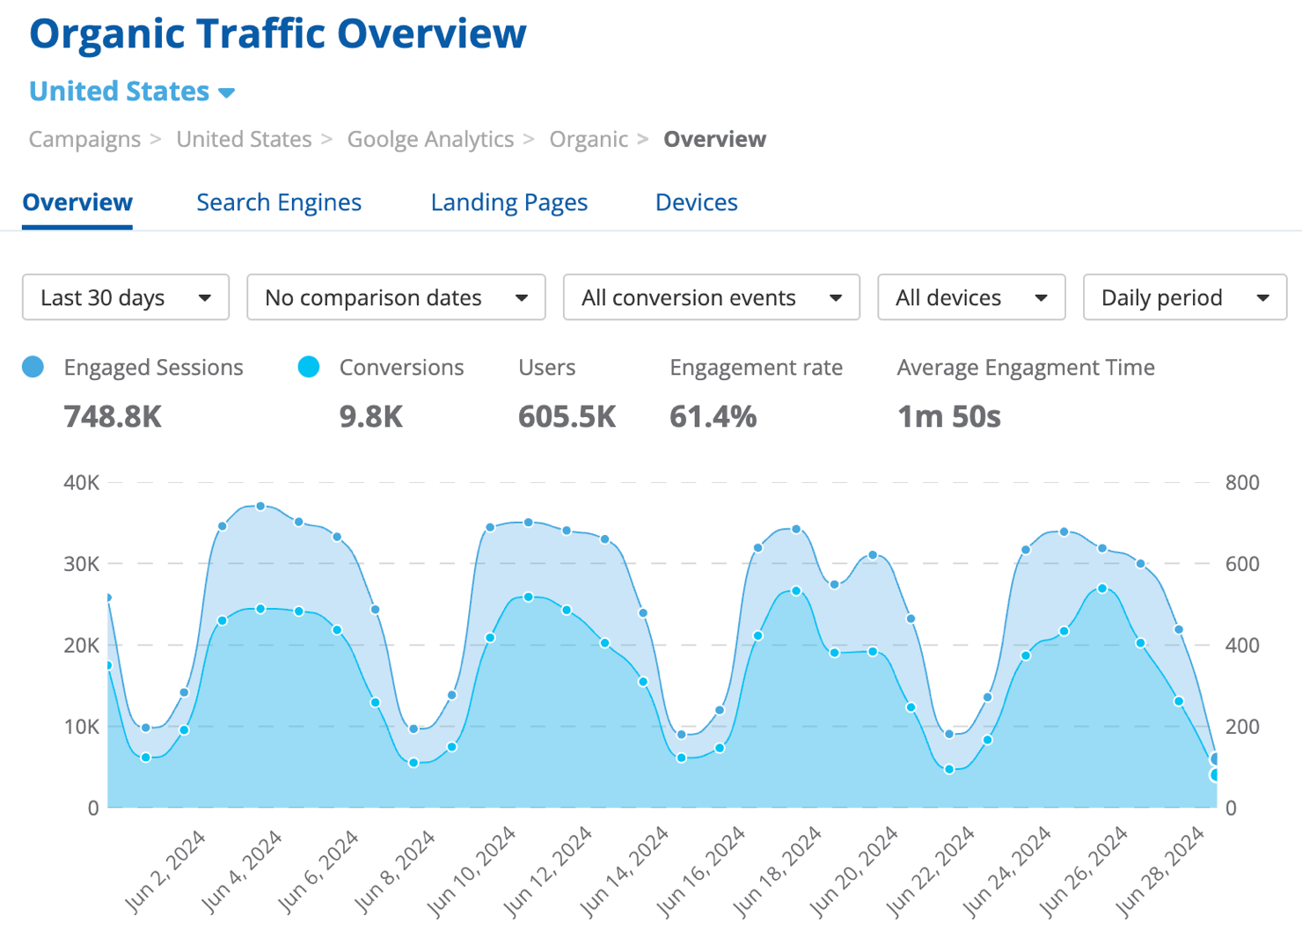Open the Landing Pages tab
The height and width of the screenshot is (952, 1302).
508,202
